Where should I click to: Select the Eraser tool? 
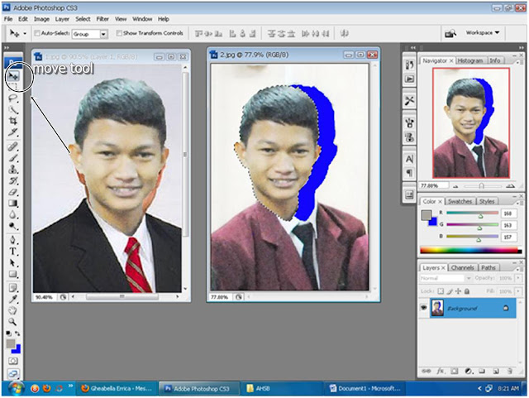[x=13, y=192]
